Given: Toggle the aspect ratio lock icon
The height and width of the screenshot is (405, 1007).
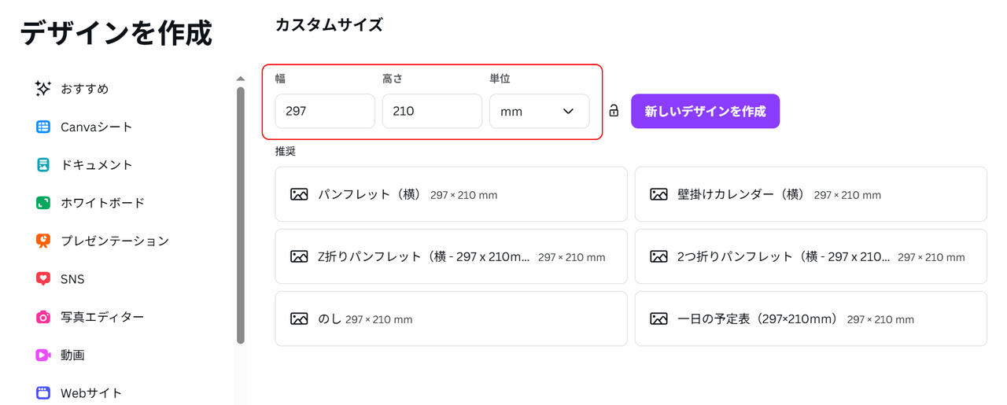Looking at the screenshot, I should point(614,111).
